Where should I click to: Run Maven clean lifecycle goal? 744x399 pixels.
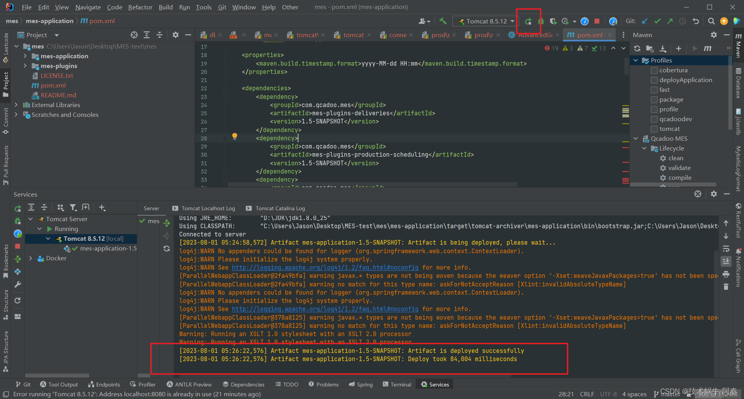[x=676, y=158]
